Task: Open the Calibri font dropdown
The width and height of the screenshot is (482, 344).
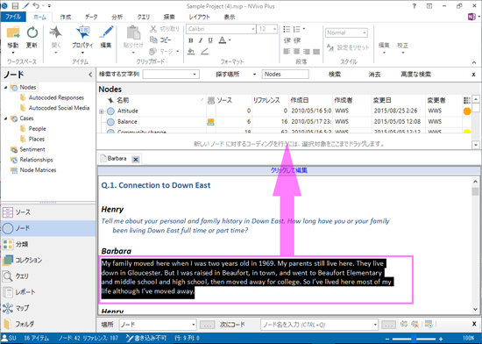Action: tap(253, 29)
